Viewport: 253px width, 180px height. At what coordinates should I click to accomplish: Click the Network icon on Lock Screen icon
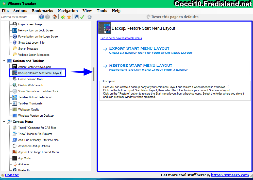[x=15, y=30]
